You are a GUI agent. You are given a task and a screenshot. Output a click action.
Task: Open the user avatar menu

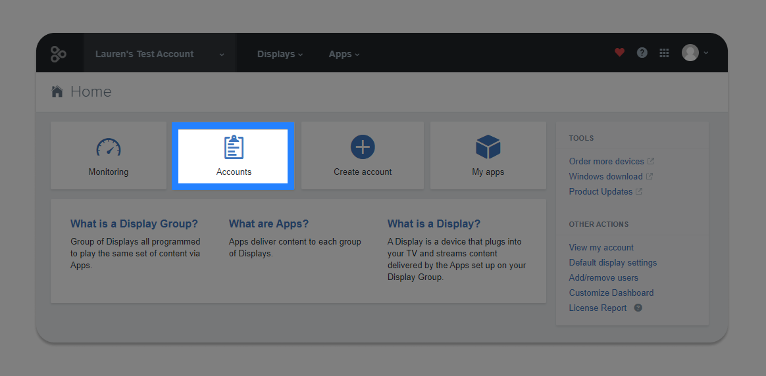coord(695,53)
